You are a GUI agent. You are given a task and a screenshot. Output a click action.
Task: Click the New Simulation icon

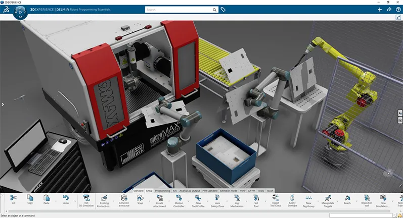[x=383, y=198]
